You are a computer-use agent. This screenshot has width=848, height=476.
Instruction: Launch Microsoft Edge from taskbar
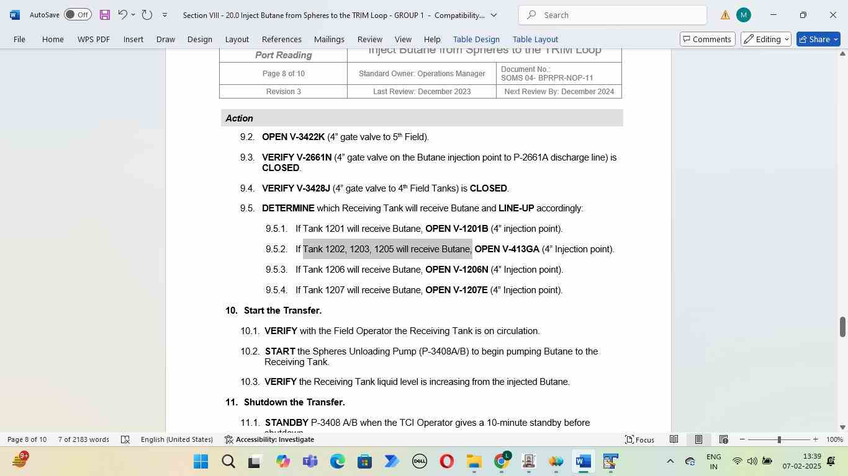click(x=337, y=462)
